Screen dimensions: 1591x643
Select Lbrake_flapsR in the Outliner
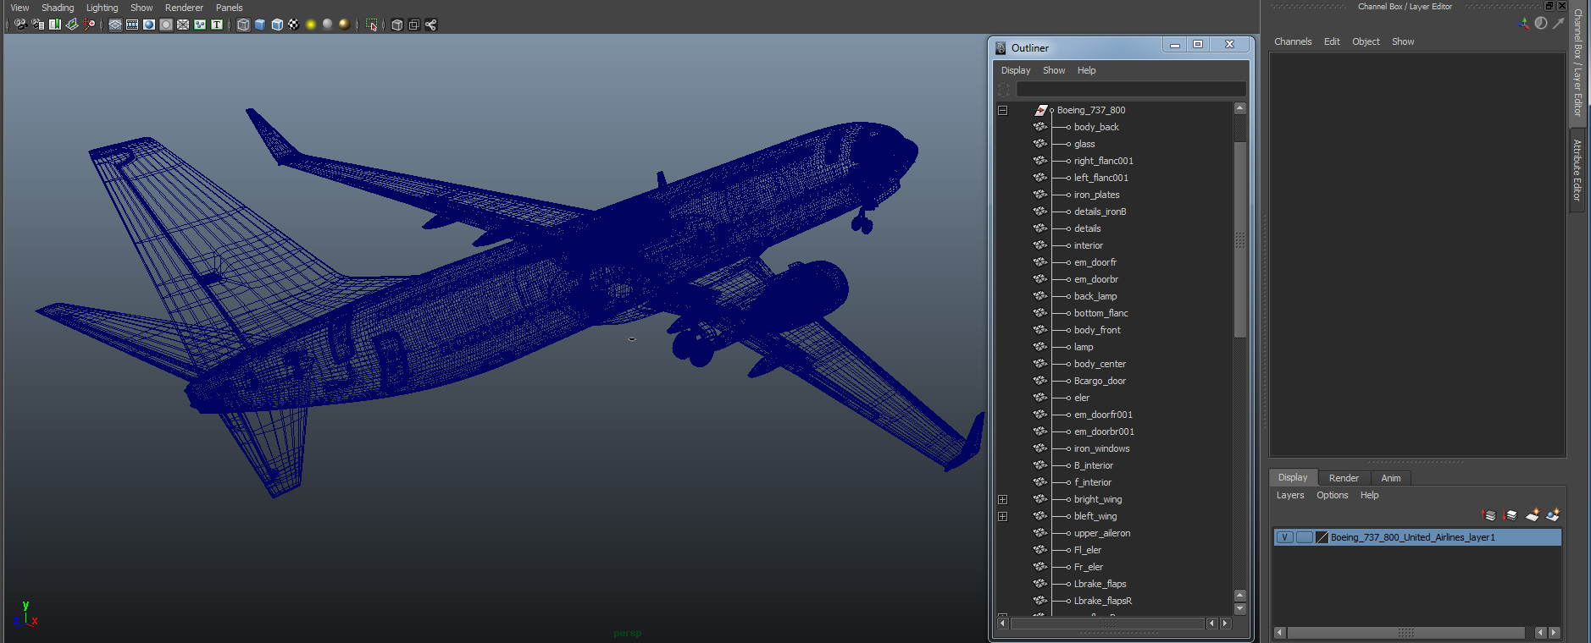pos(1103,601)
